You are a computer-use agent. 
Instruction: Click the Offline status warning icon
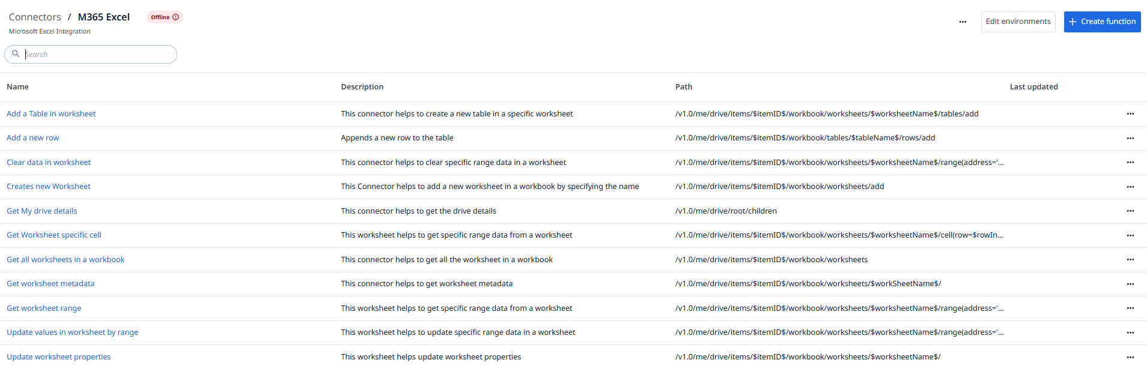click(175, 17)
